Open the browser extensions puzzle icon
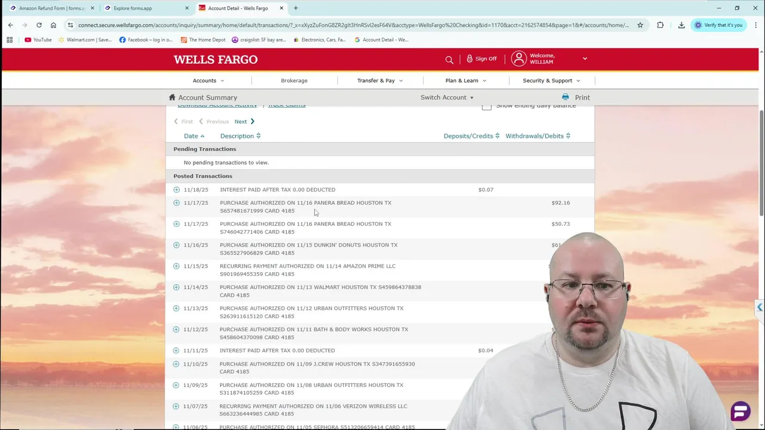Viewport: 765px width, 430px height. [x=660, y=25]
